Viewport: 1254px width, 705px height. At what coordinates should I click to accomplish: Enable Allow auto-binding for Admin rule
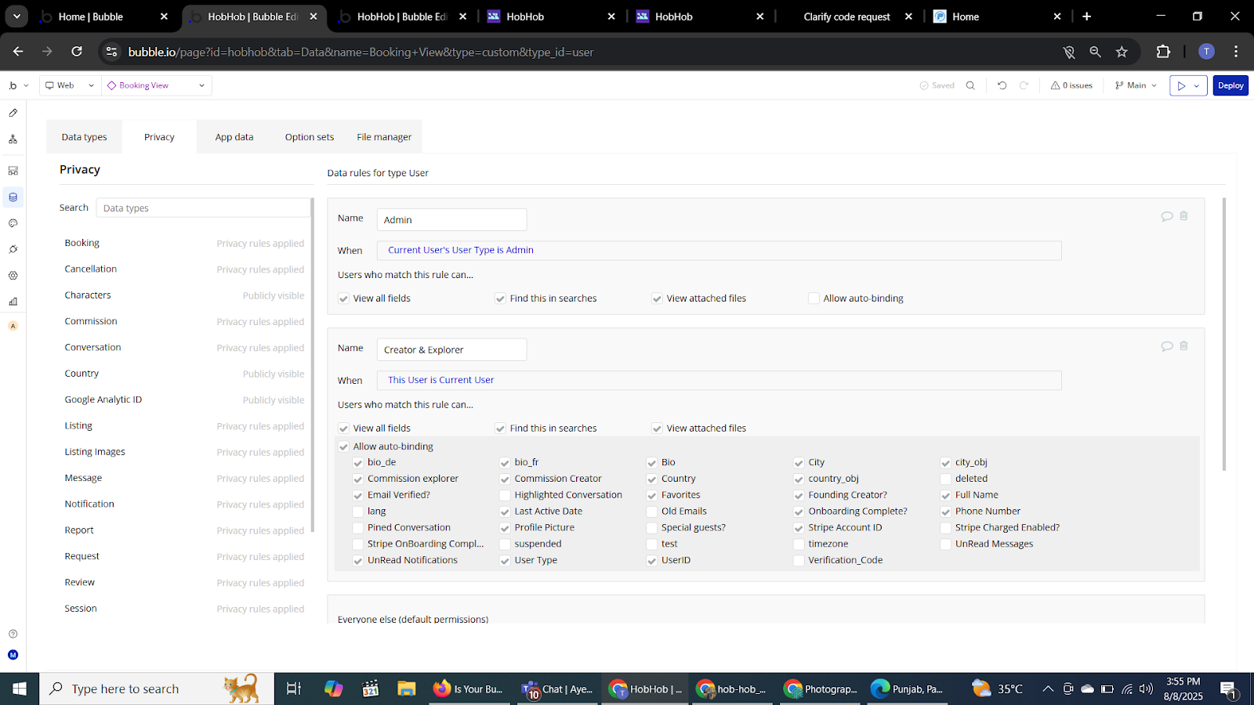[x=814, y=298]
